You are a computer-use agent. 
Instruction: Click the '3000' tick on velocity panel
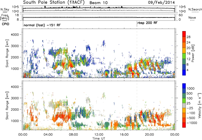coord(15,98)
